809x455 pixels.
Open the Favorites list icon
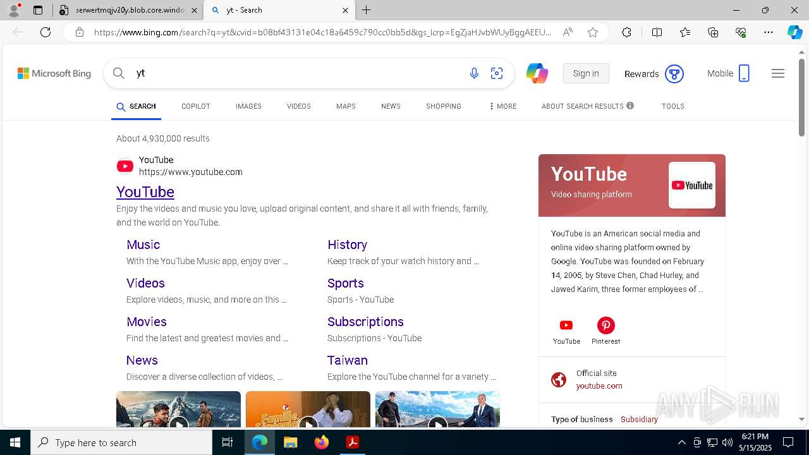[x=685, y=32]
